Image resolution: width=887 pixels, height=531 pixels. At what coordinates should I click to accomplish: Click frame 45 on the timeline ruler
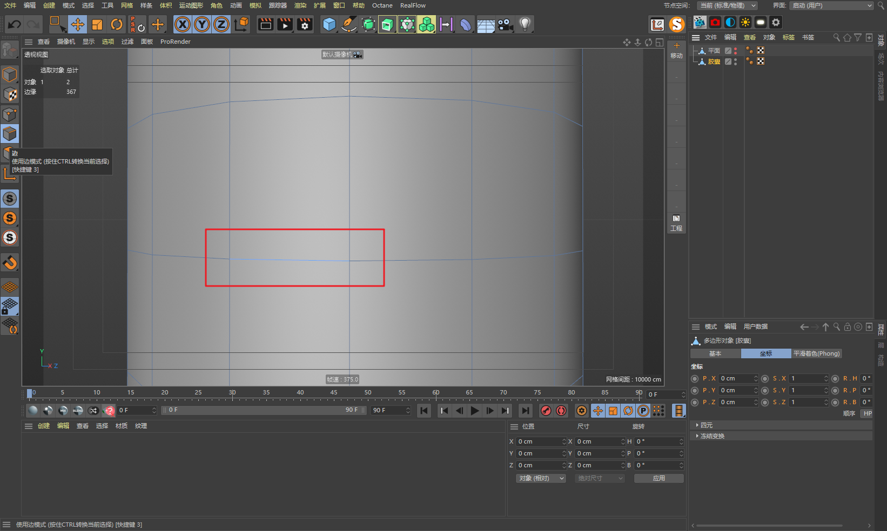(334, 393)
